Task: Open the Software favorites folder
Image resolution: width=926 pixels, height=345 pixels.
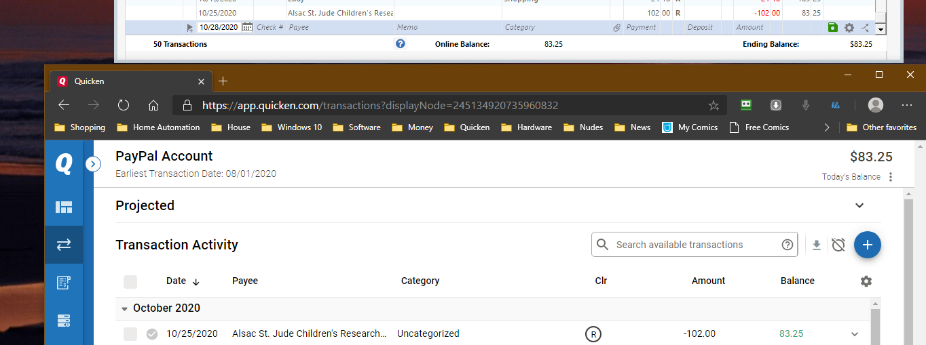Action: (356, 127)
